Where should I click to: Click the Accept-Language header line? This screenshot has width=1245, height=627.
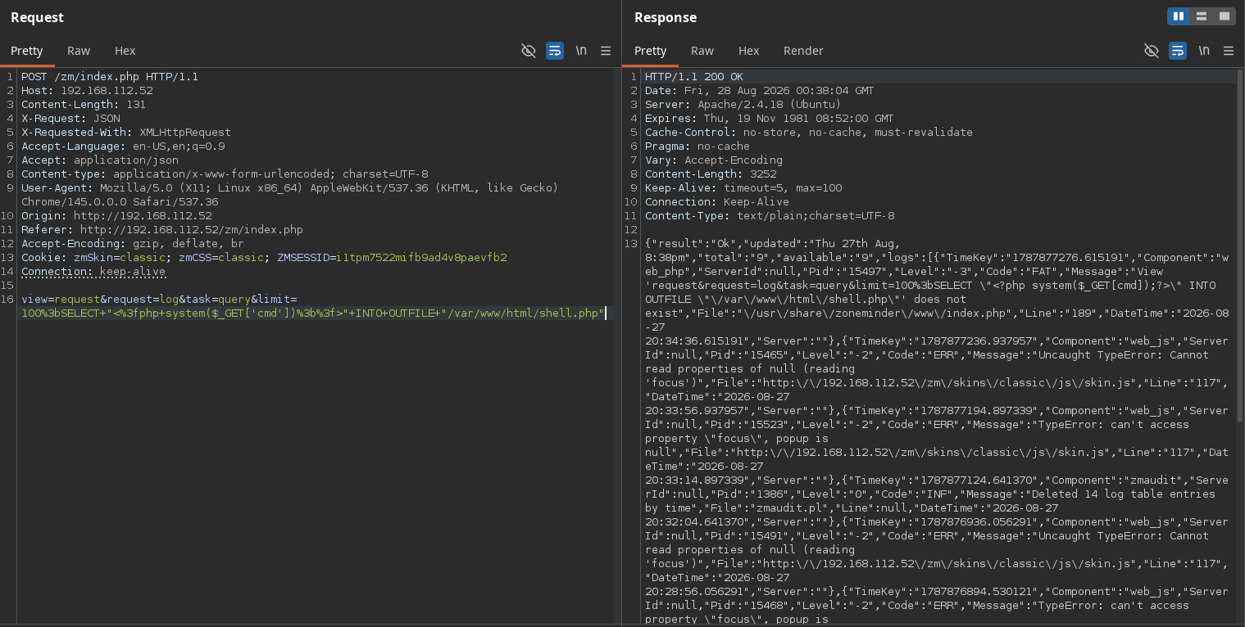coord(123,147)
